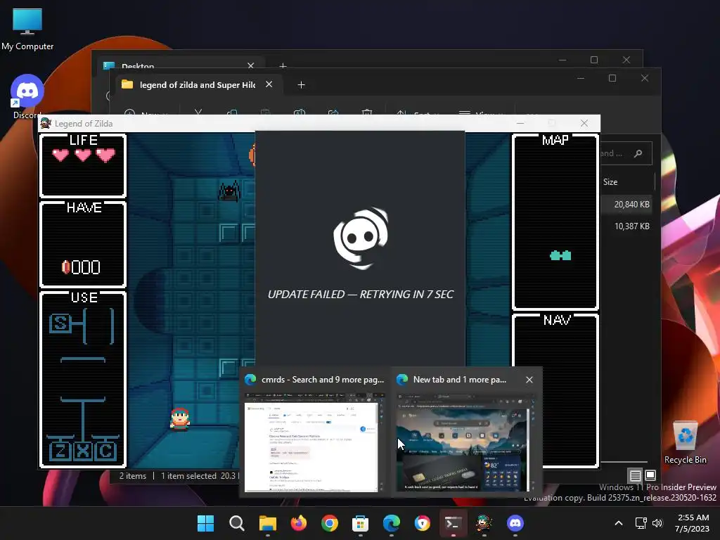Click the Discord updater spinning logo
Screen dimensions: 720x540
tap(361, 238)
